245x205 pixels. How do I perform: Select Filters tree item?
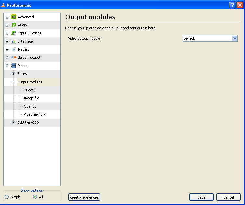coord(22,74)
